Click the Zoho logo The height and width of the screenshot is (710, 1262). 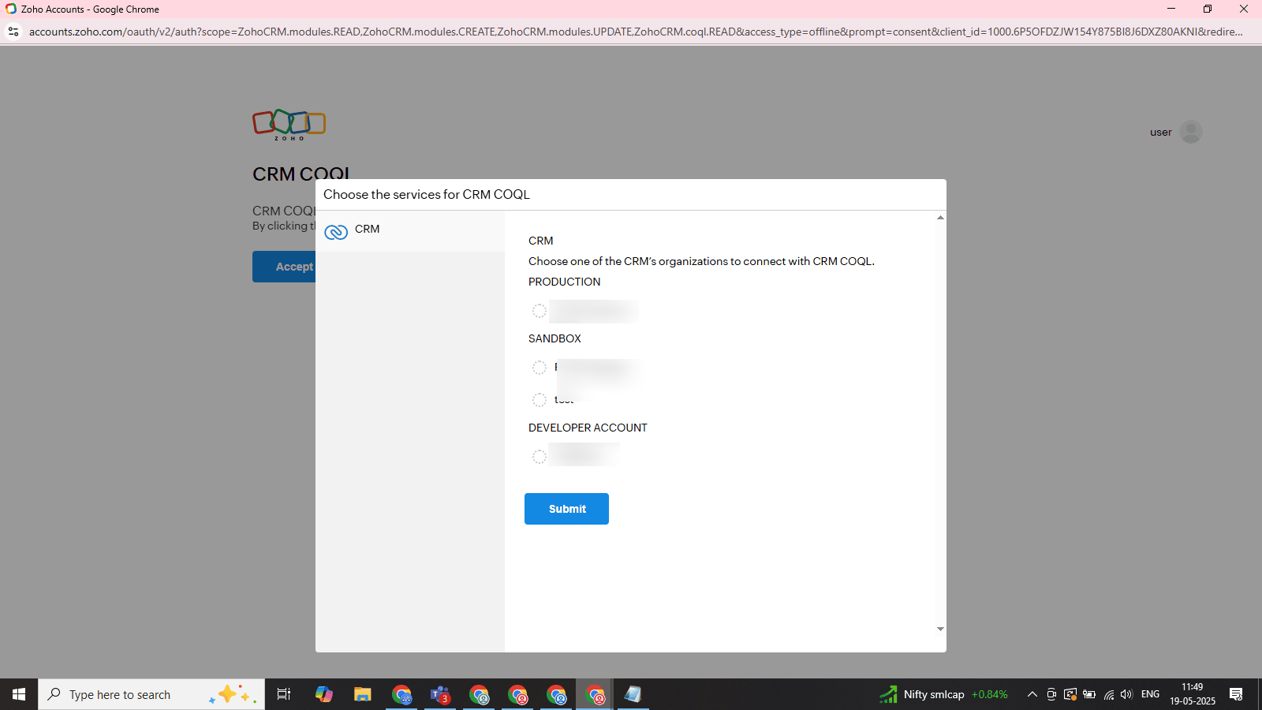pos(289,125)
